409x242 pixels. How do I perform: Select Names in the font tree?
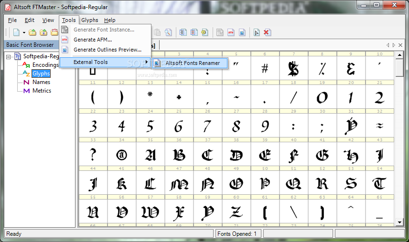click(41, 82)
